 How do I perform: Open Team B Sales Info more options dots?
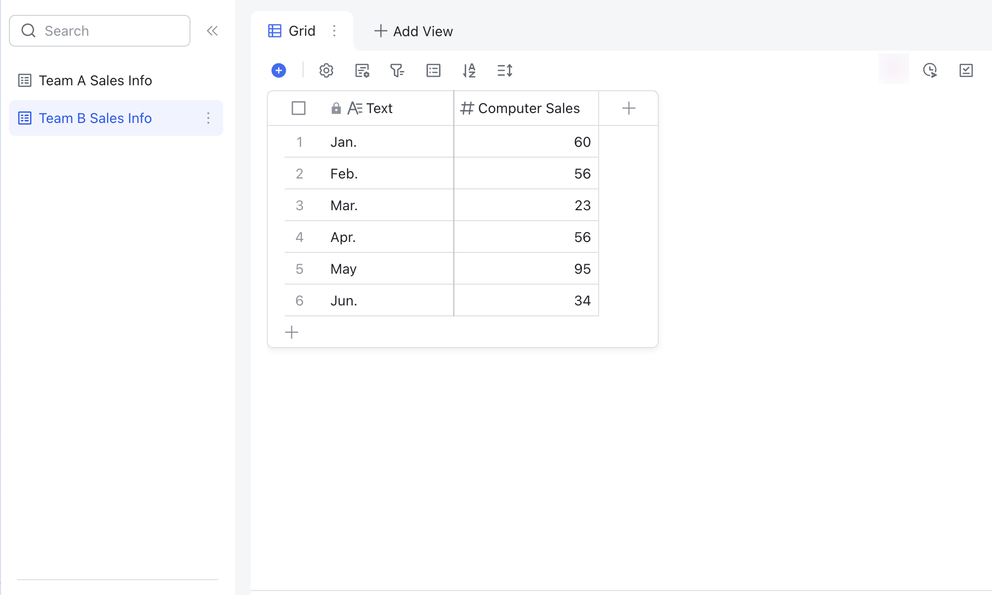pos(208,118)
